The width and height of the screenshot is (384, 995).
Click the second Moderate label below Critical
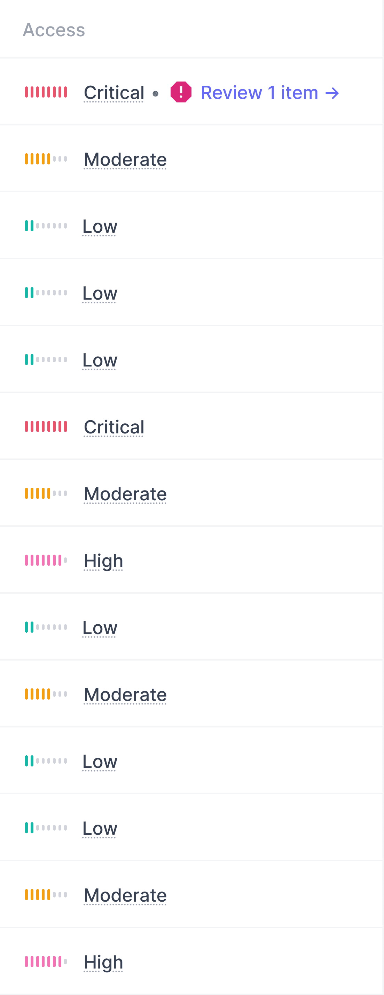(125, 494)
